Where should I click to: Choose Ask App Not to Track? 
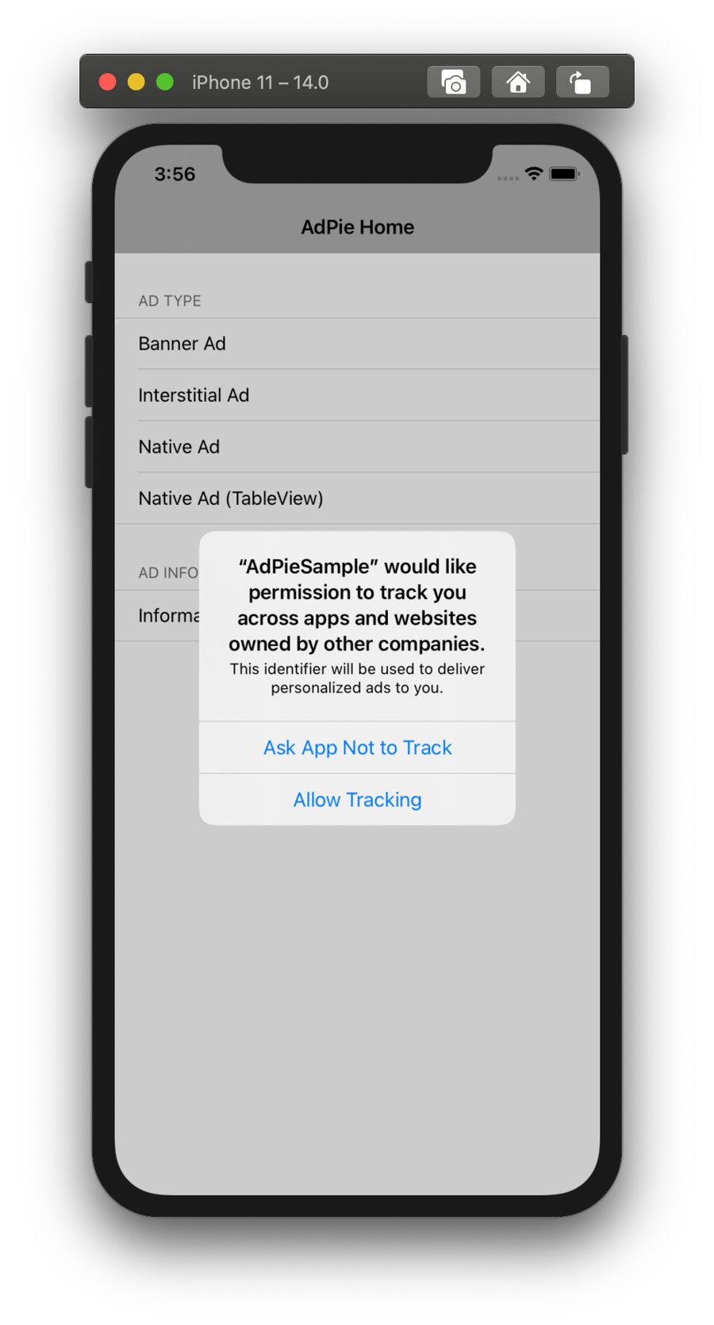click(357, 748)
